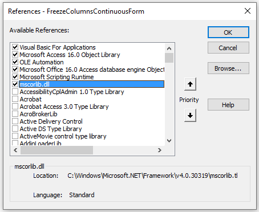Check the Acrobat reference box
The width and height of the screenshot is (259, 212).
15,99
